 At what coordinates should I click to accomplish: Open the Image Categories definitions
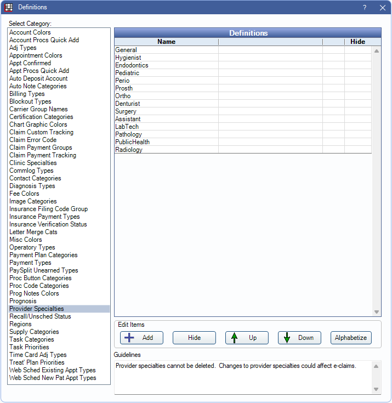tap(33, 201)
